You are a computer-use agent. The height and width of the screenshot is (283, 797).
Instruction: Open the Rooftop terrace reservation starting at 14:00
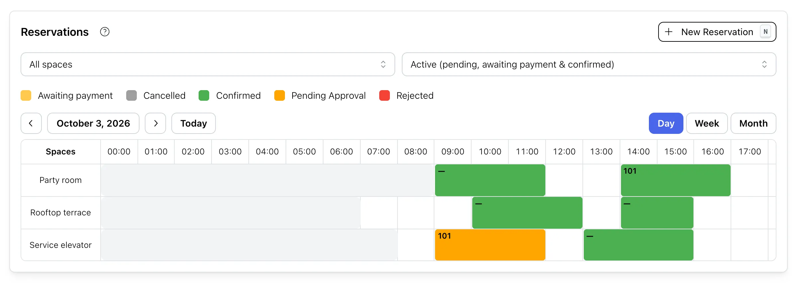[x=657, y=213]
